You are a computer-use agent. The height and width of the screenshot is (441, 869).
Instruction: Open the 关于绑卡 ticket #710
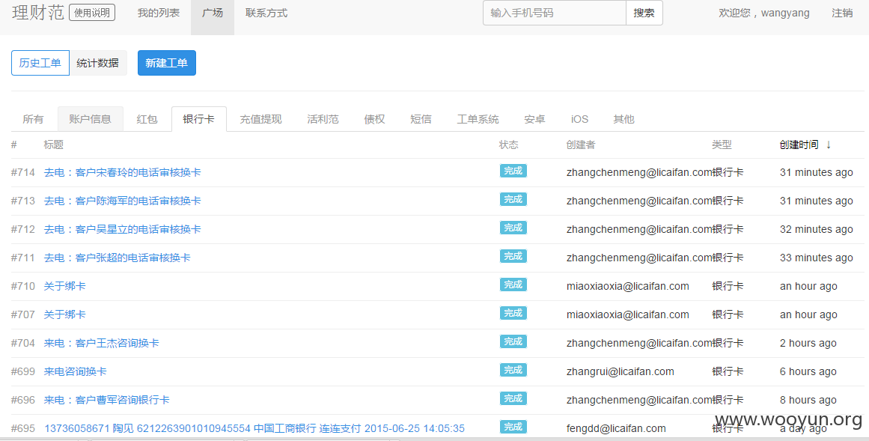65,286
